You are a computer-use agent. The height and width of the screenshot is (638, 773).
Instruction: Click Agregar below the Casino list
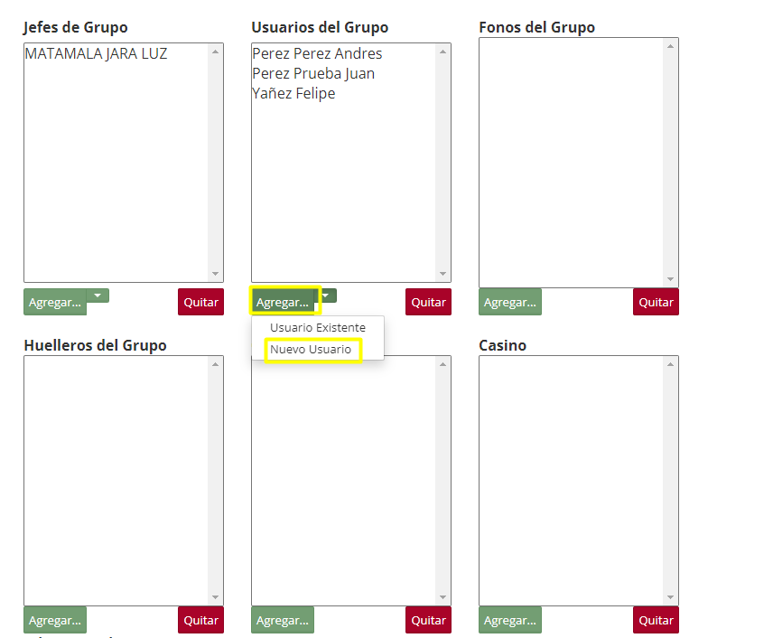click(x=509, y=621)
